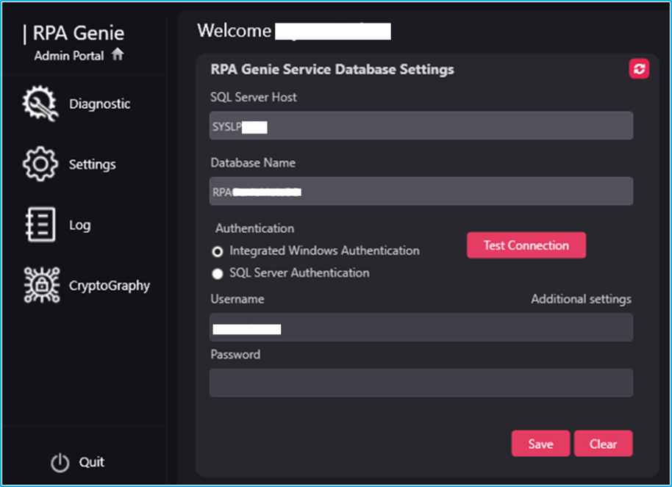Click the Welcome greeting text
The image size is (672, 487).
pos(234,30)
